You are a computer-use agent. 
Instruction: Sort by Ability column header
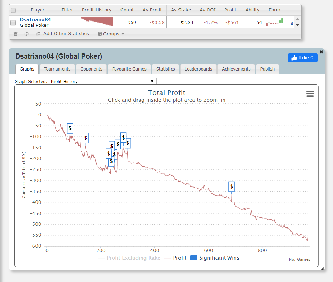(252, 10)
